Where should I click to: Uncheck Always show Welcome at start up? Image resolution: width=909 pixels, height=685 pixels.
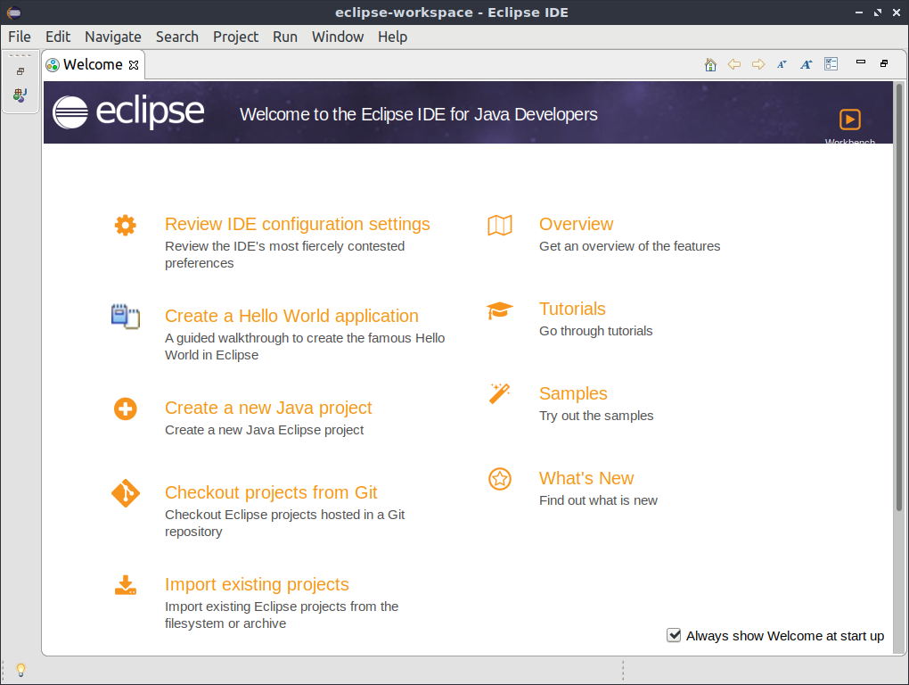click(x=674, y=635)
